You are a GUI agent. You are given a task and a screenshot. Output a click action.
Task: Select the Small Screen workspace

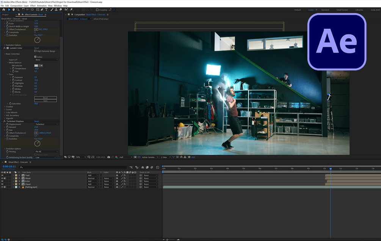coord(342,10)
